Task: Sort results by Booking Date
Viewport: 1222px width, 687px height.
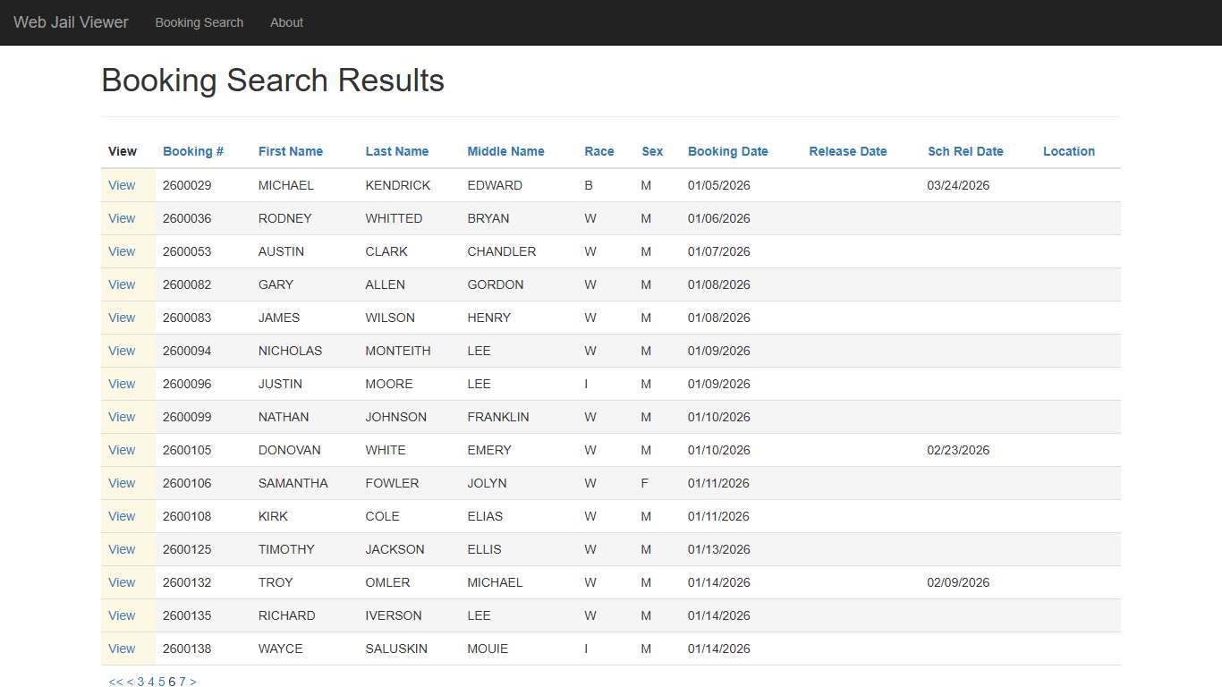Action: [727, 151]
